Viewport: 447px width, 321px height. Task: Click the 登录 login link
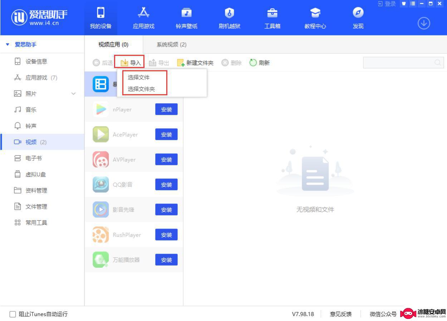point(387,4)
